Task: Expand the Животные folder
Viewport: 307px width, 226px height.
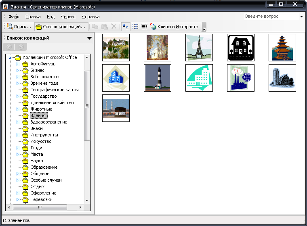Action: click(17, 109)
